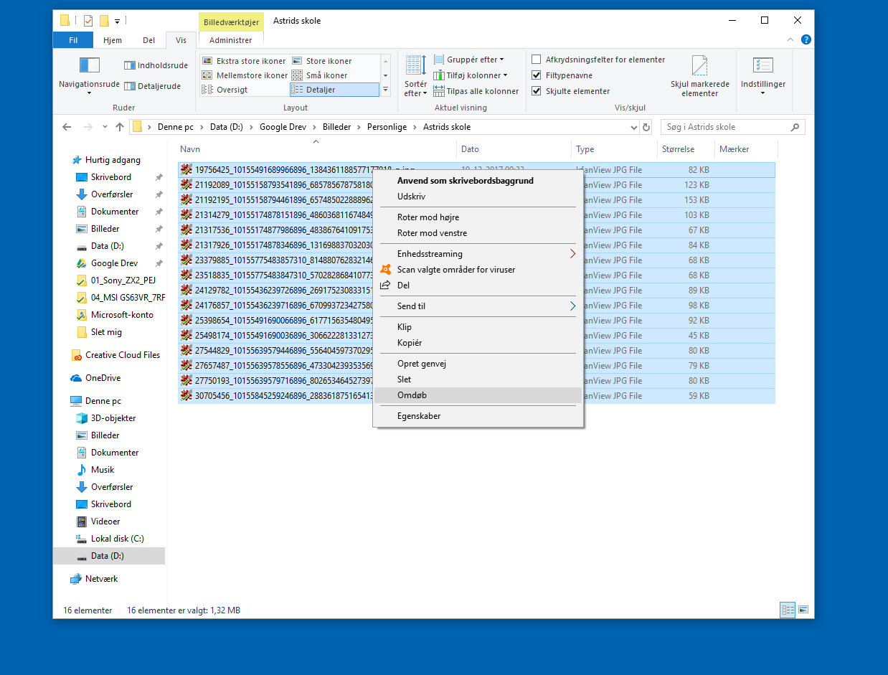Switch to large thumbnails view in status bar
The image size is (888, 675).
pos(803,610)
